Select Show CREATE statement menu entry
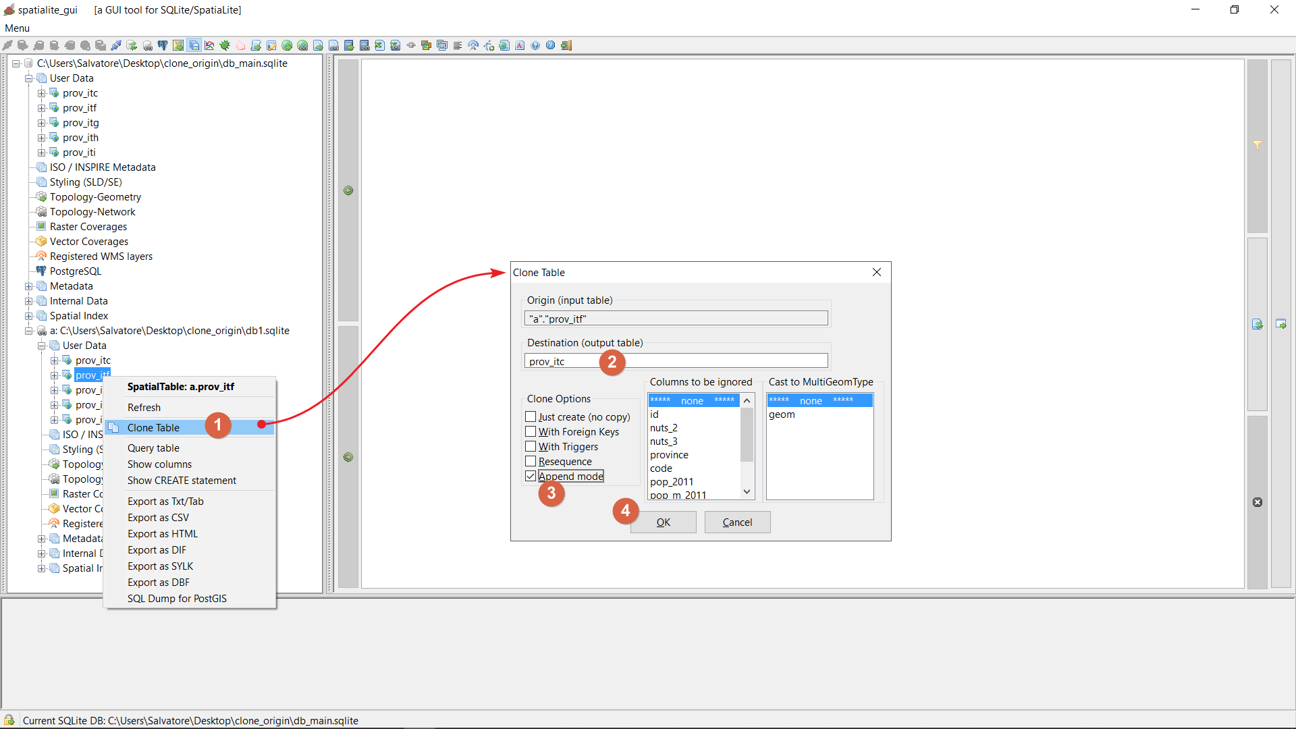Viewport: 1296px width, 729px height. [x=182, y=481]
